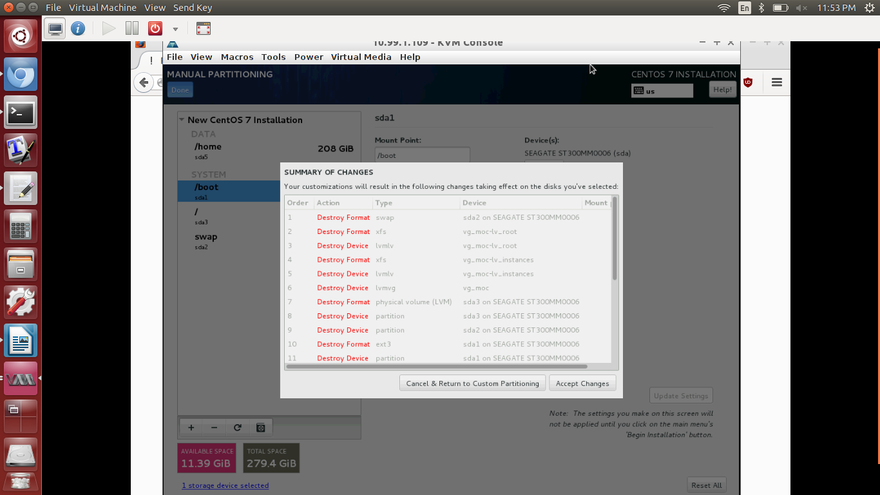Click the us keyboard layout field

pos(662,91)
